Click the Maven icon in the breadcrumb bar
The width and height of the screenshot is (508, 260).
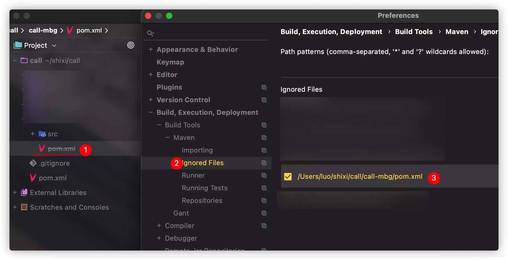(x=70, y=30)
